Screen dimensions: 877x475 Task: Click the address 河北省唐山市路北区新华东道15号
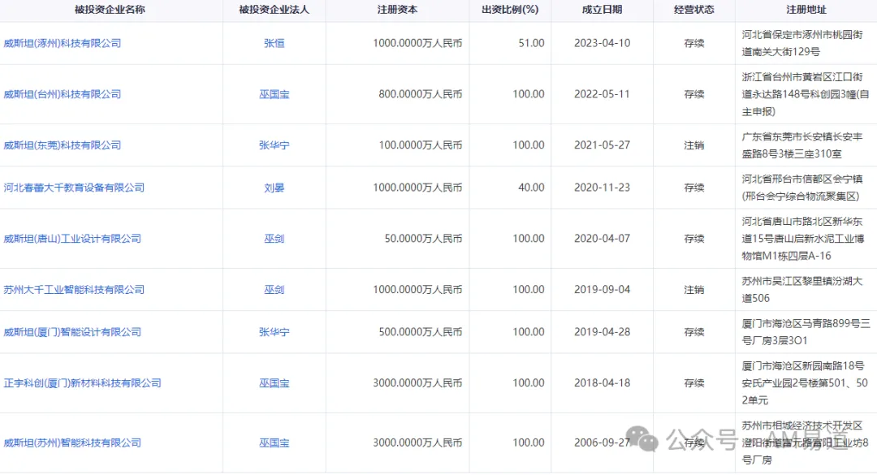pyautogui.click(x=803, y=239)
